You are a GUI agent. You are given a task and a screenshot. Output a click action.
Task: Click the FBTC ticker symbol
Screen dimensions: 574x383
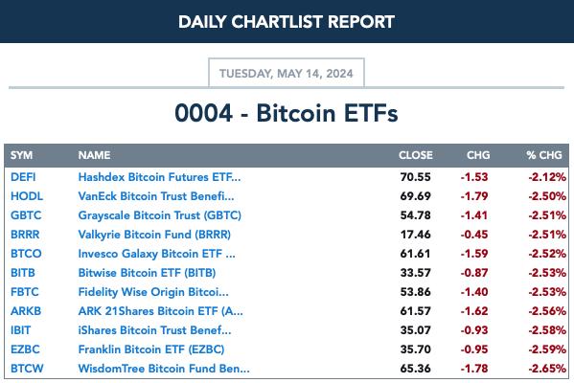pos(25,292)
